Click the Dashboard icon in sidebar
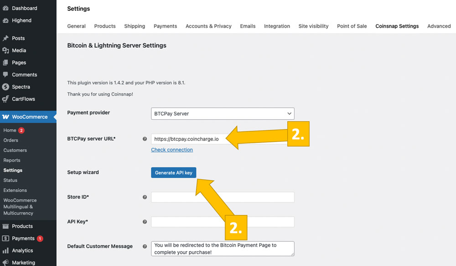The height and width of the screenshot is (266, 456). tap(5, 8)
